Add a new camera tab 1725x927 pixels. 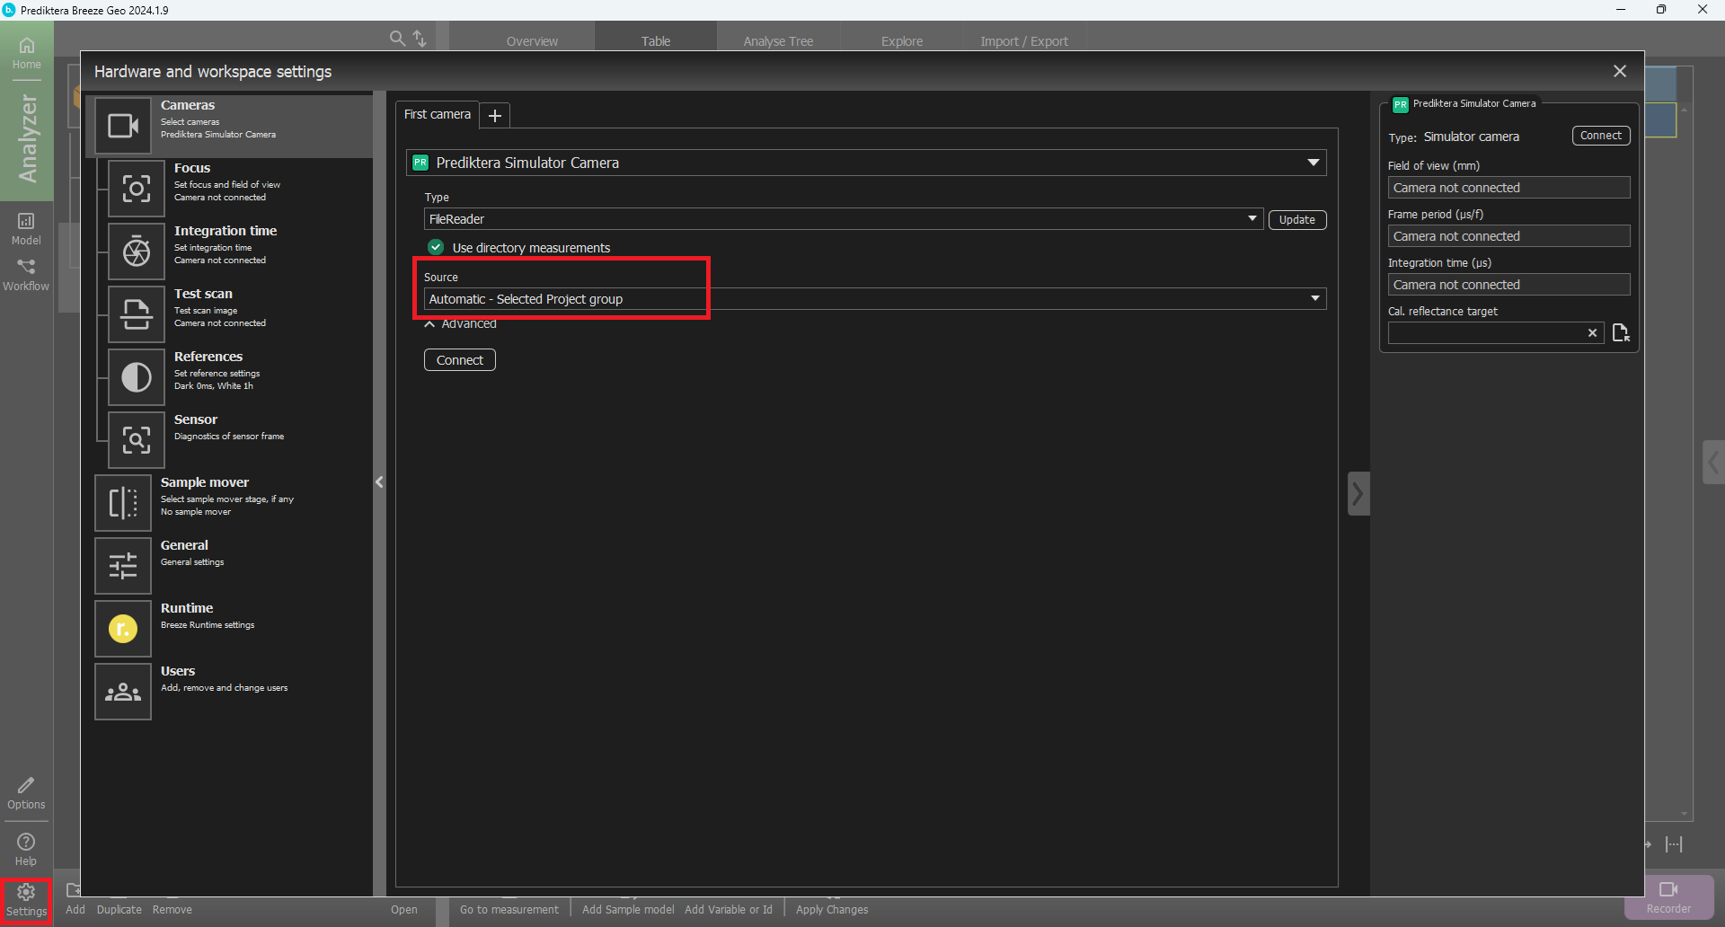coord(495,116)
